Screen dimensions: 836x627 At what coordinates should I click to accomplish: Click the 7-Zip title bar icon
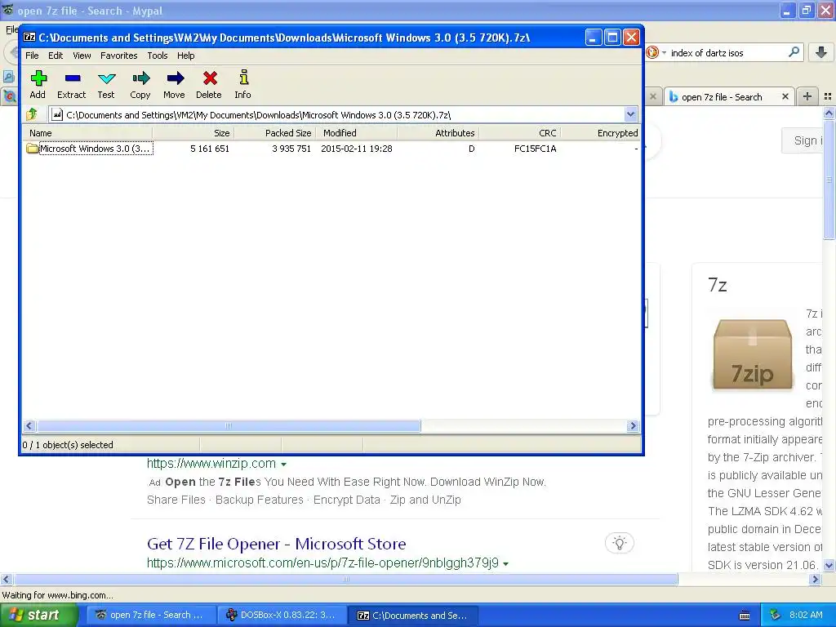pos(29,38)
